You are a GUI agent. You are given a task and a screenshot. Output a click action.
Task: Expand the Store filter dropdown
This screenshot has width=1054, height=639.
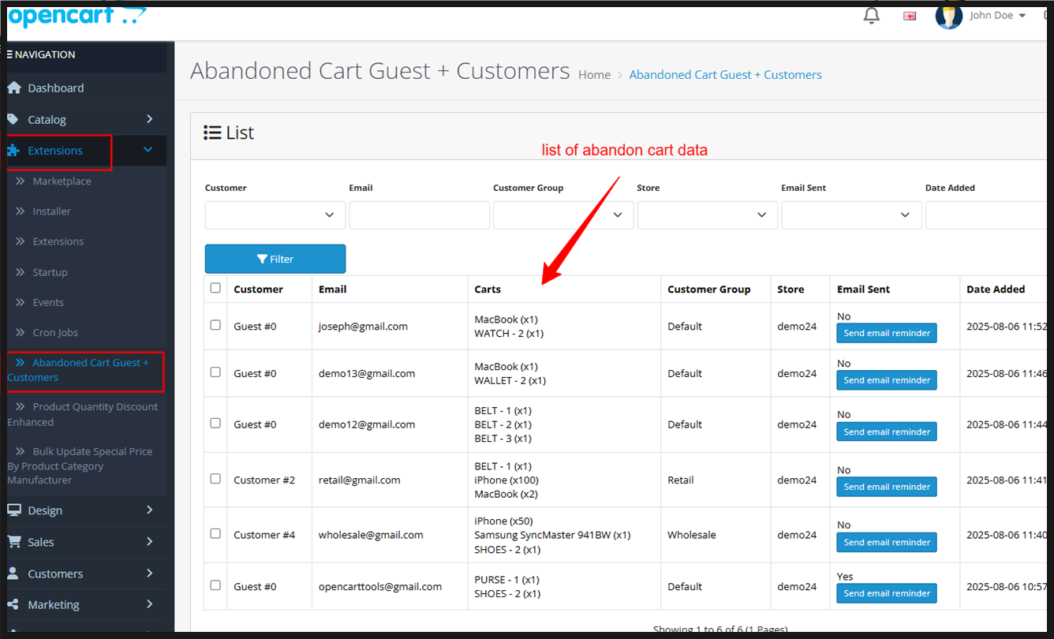tap(707, 215)
